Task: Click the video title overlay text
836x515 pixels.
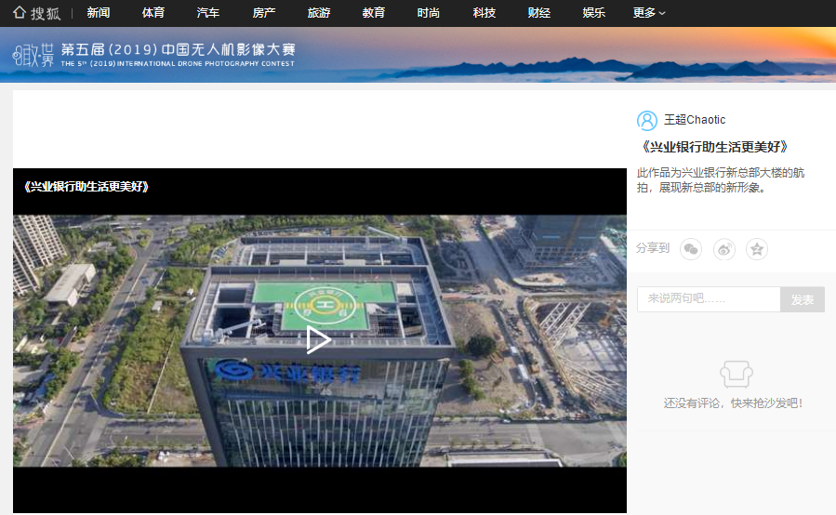Action: click(x=86, y=187)
